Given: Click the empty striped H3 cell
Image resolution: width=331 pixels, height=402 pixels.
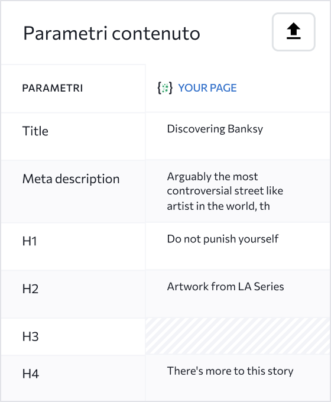Looking at the screenshot, I should tap(238, 336).
